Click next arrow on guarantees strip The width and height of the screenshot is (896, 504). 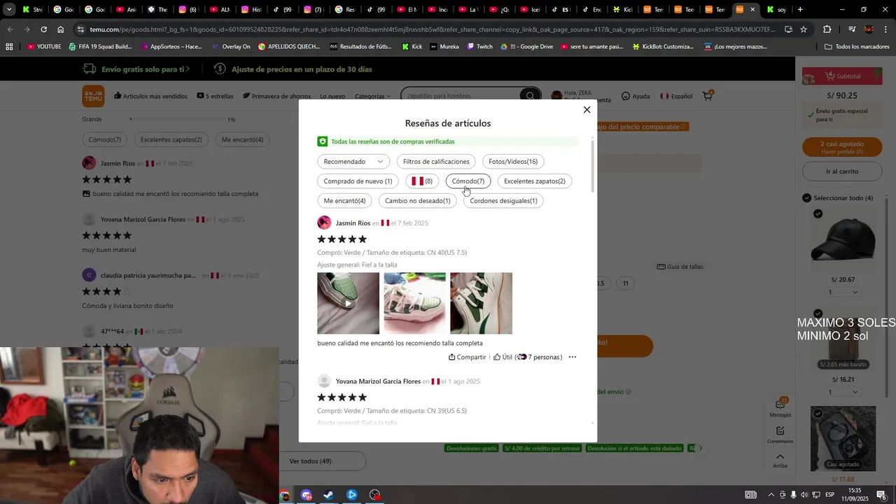click(701, 448)
